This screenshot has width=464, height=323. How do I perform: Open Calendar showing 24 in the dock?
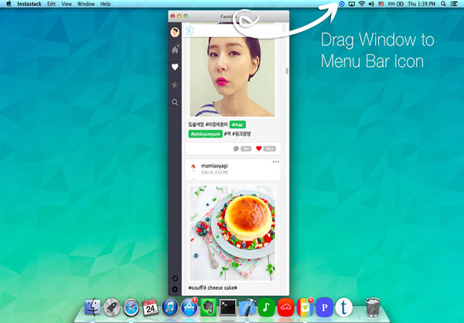(150, 307)
